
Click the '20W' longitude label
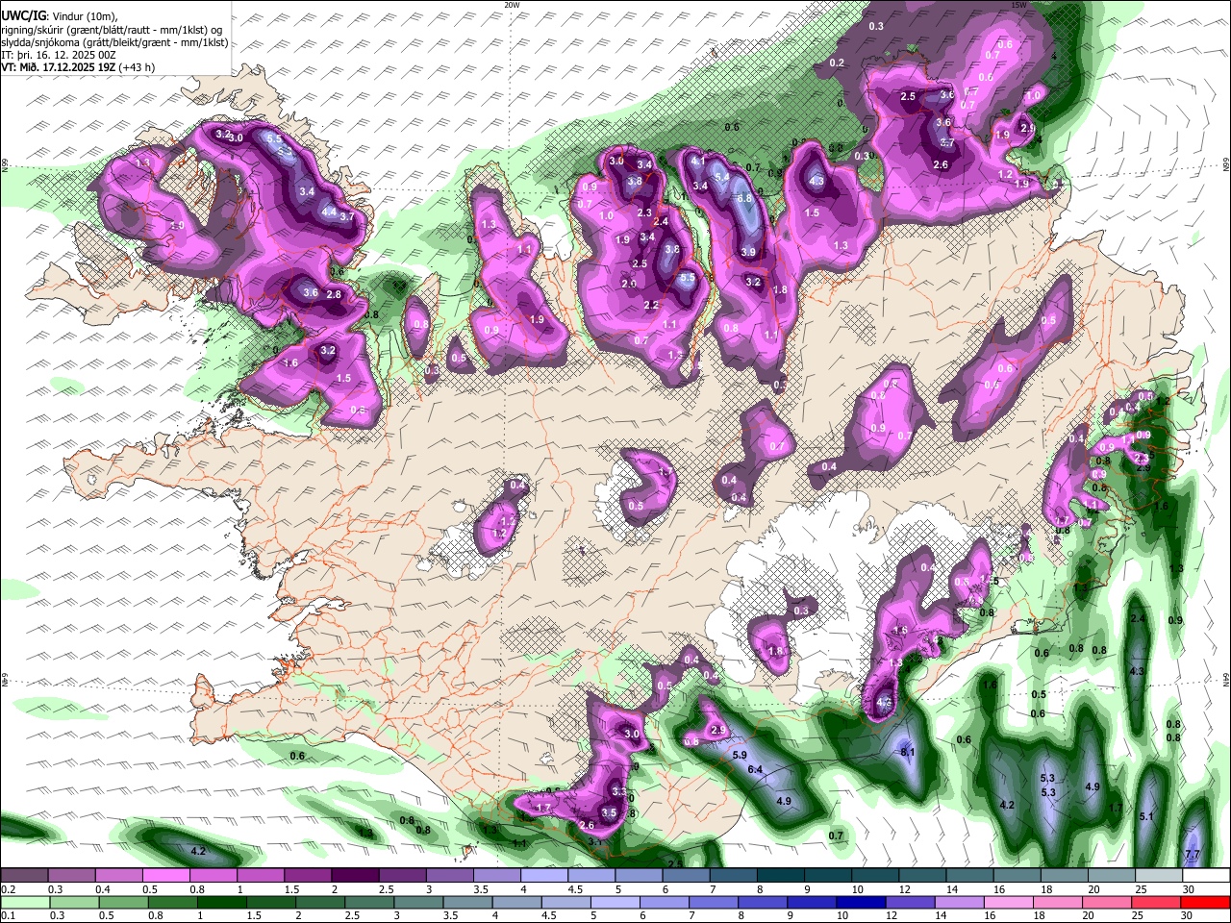pos(511,5)
